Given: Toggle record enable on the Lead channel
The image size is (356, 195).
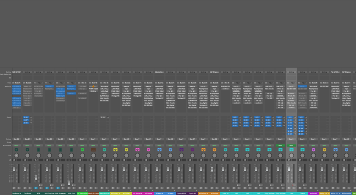Looking at the screenshot, I should (293, 185).
